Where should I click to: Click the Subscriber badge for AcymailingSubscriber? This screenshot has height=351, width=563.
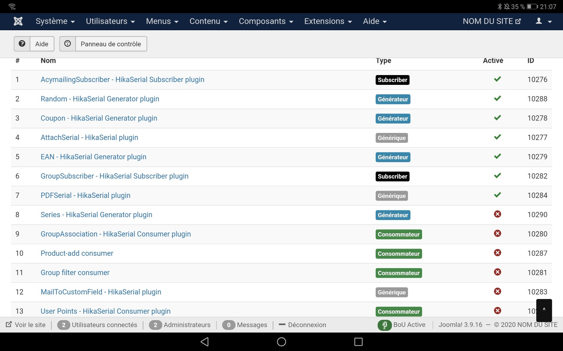point(392,80)
